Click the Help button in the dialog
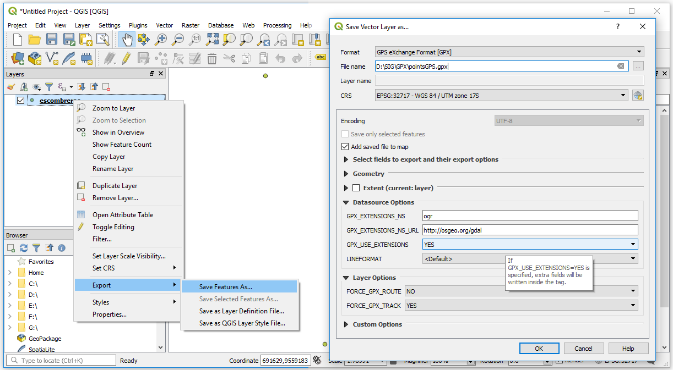The width and height of the screenshot is (673, 370). 628,348
